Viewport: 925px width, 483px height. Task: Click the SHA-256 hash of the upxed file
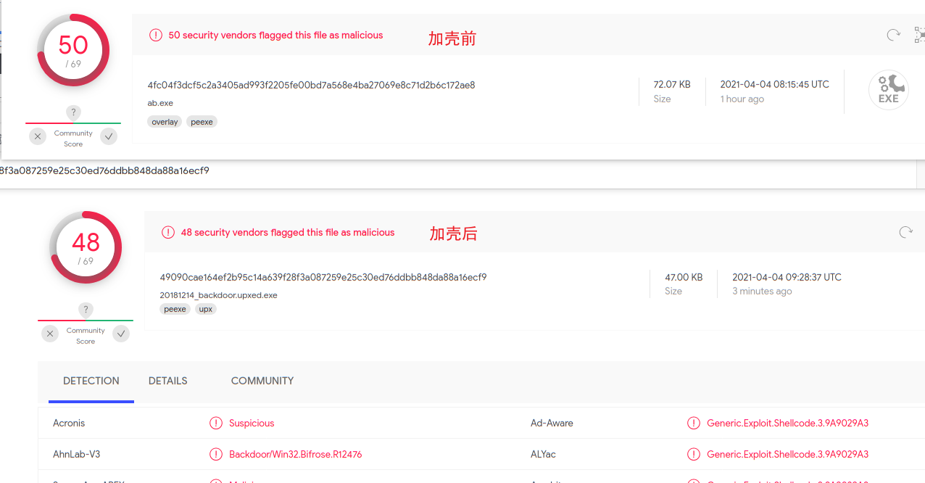[323, 277]
